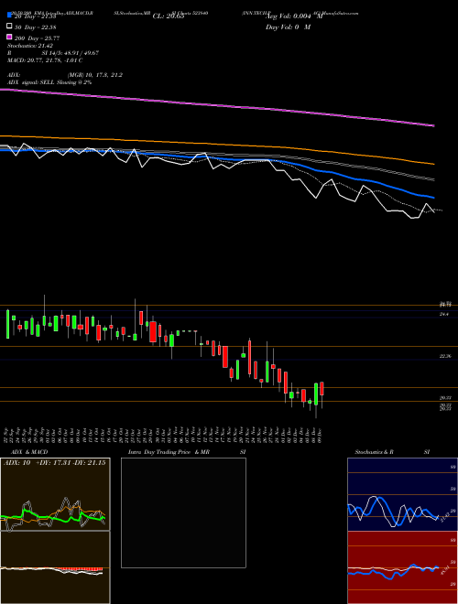Open the red RSI chart panel

(x=402, y=567)
